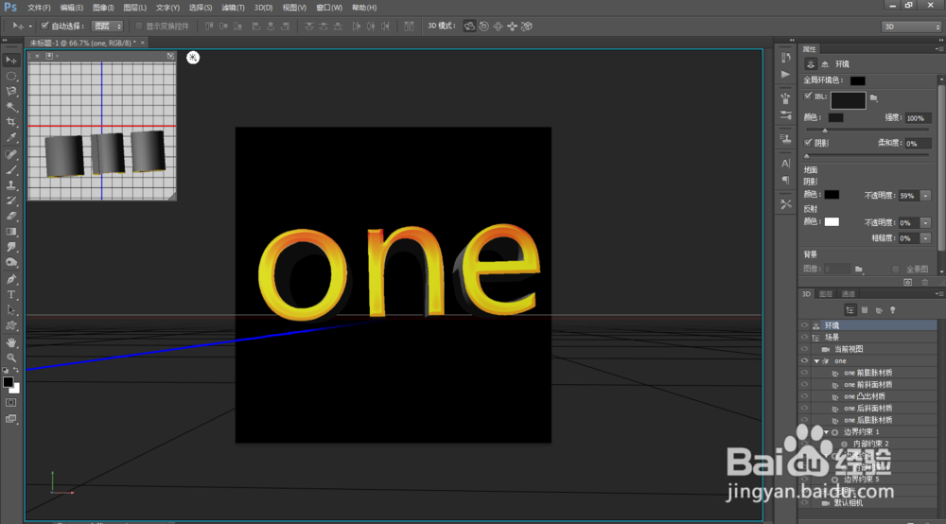Click the 全局环境色 color swatch
The width and height of the screenshot is (946, 524).
tap(857, 80)
